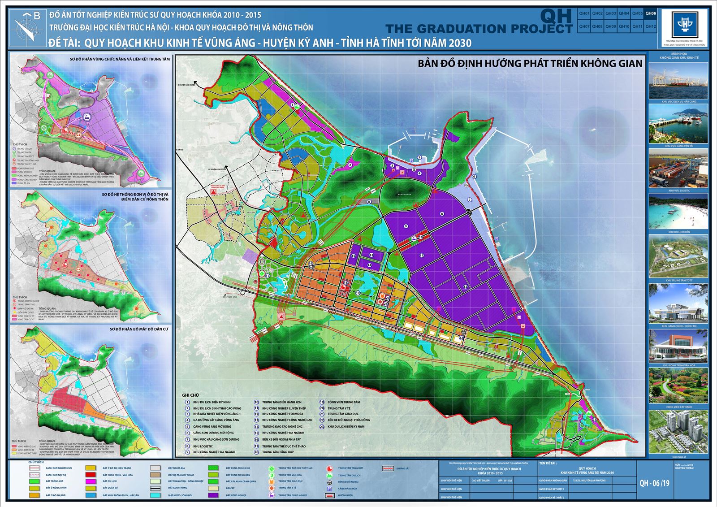Image resolution: width=717 pixels, height=507 pixels.
Task: Click the Đất du lịch magenta swatch
Action: point(91,481)
